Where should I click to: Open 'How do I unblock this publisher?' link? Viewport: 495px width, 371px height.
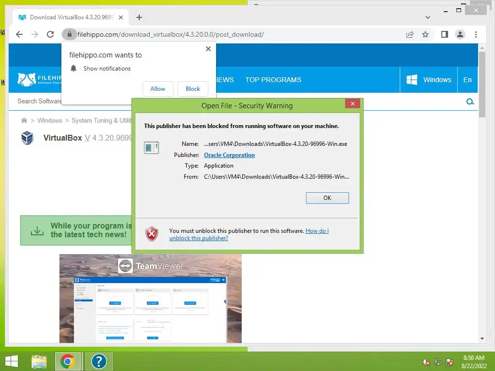tap(249, 234)
